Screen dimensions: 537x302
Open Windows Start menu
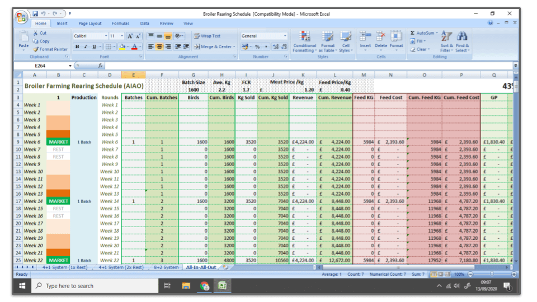(x=22, y=286)
